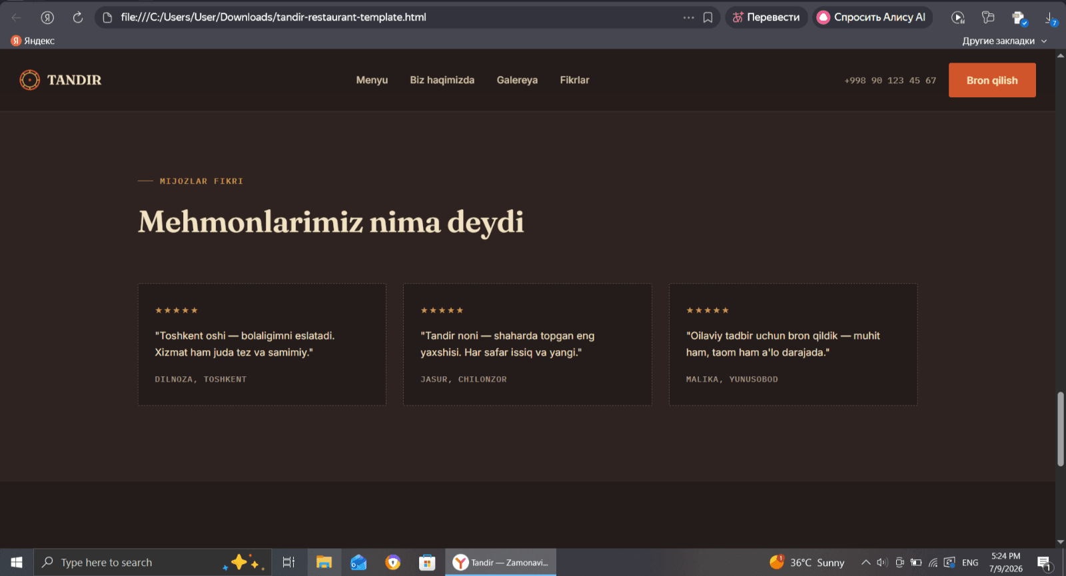Open the notification center icon

click(1045, 563)
